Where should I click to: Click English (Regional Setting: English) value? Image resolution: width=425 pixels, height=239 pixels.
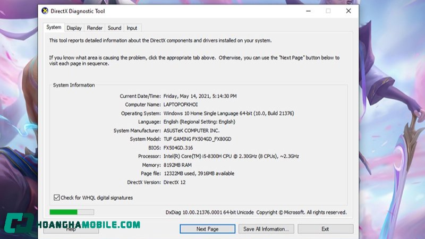[x=199, y=122]
